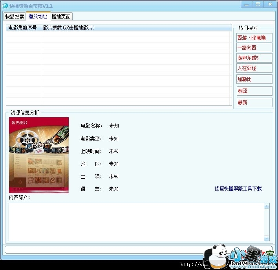Click the 热门搜索 group label
This screenshot has width=278, height=270.
click(248, 28)
